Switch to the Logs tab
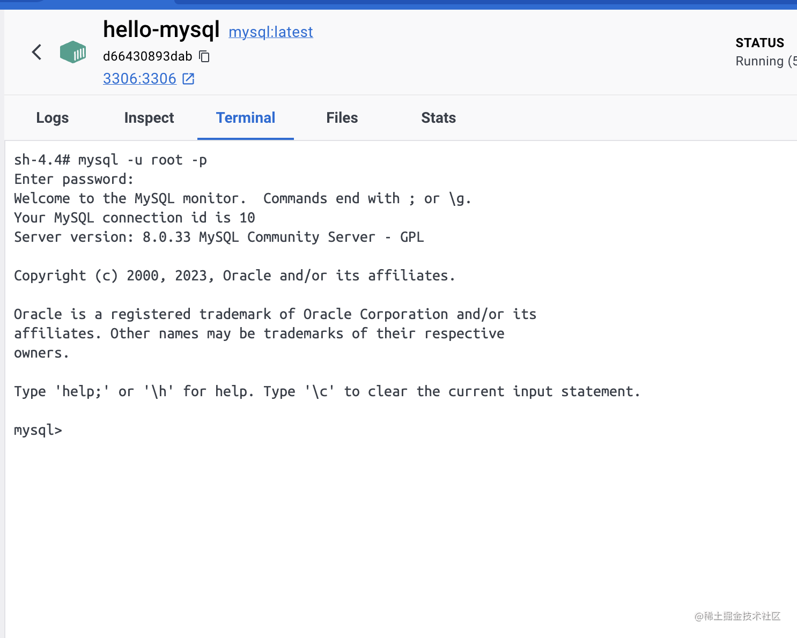The height and width of the screenshot is (638, 797). (x=53, y=118)
